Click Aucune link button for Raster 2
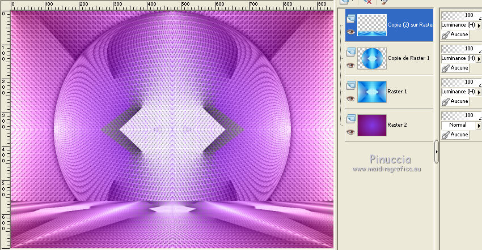Screen dimensions: 482x250 [455, 135]
